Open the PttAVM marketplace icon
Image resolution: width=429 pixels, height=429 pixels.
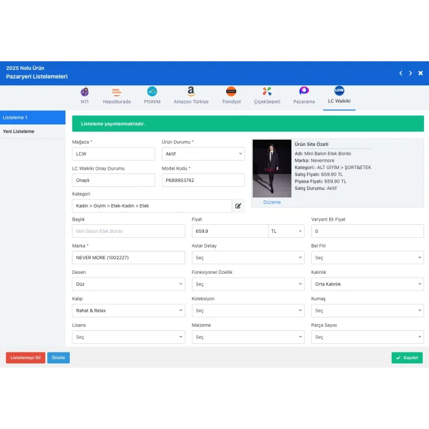pos(152,91)
